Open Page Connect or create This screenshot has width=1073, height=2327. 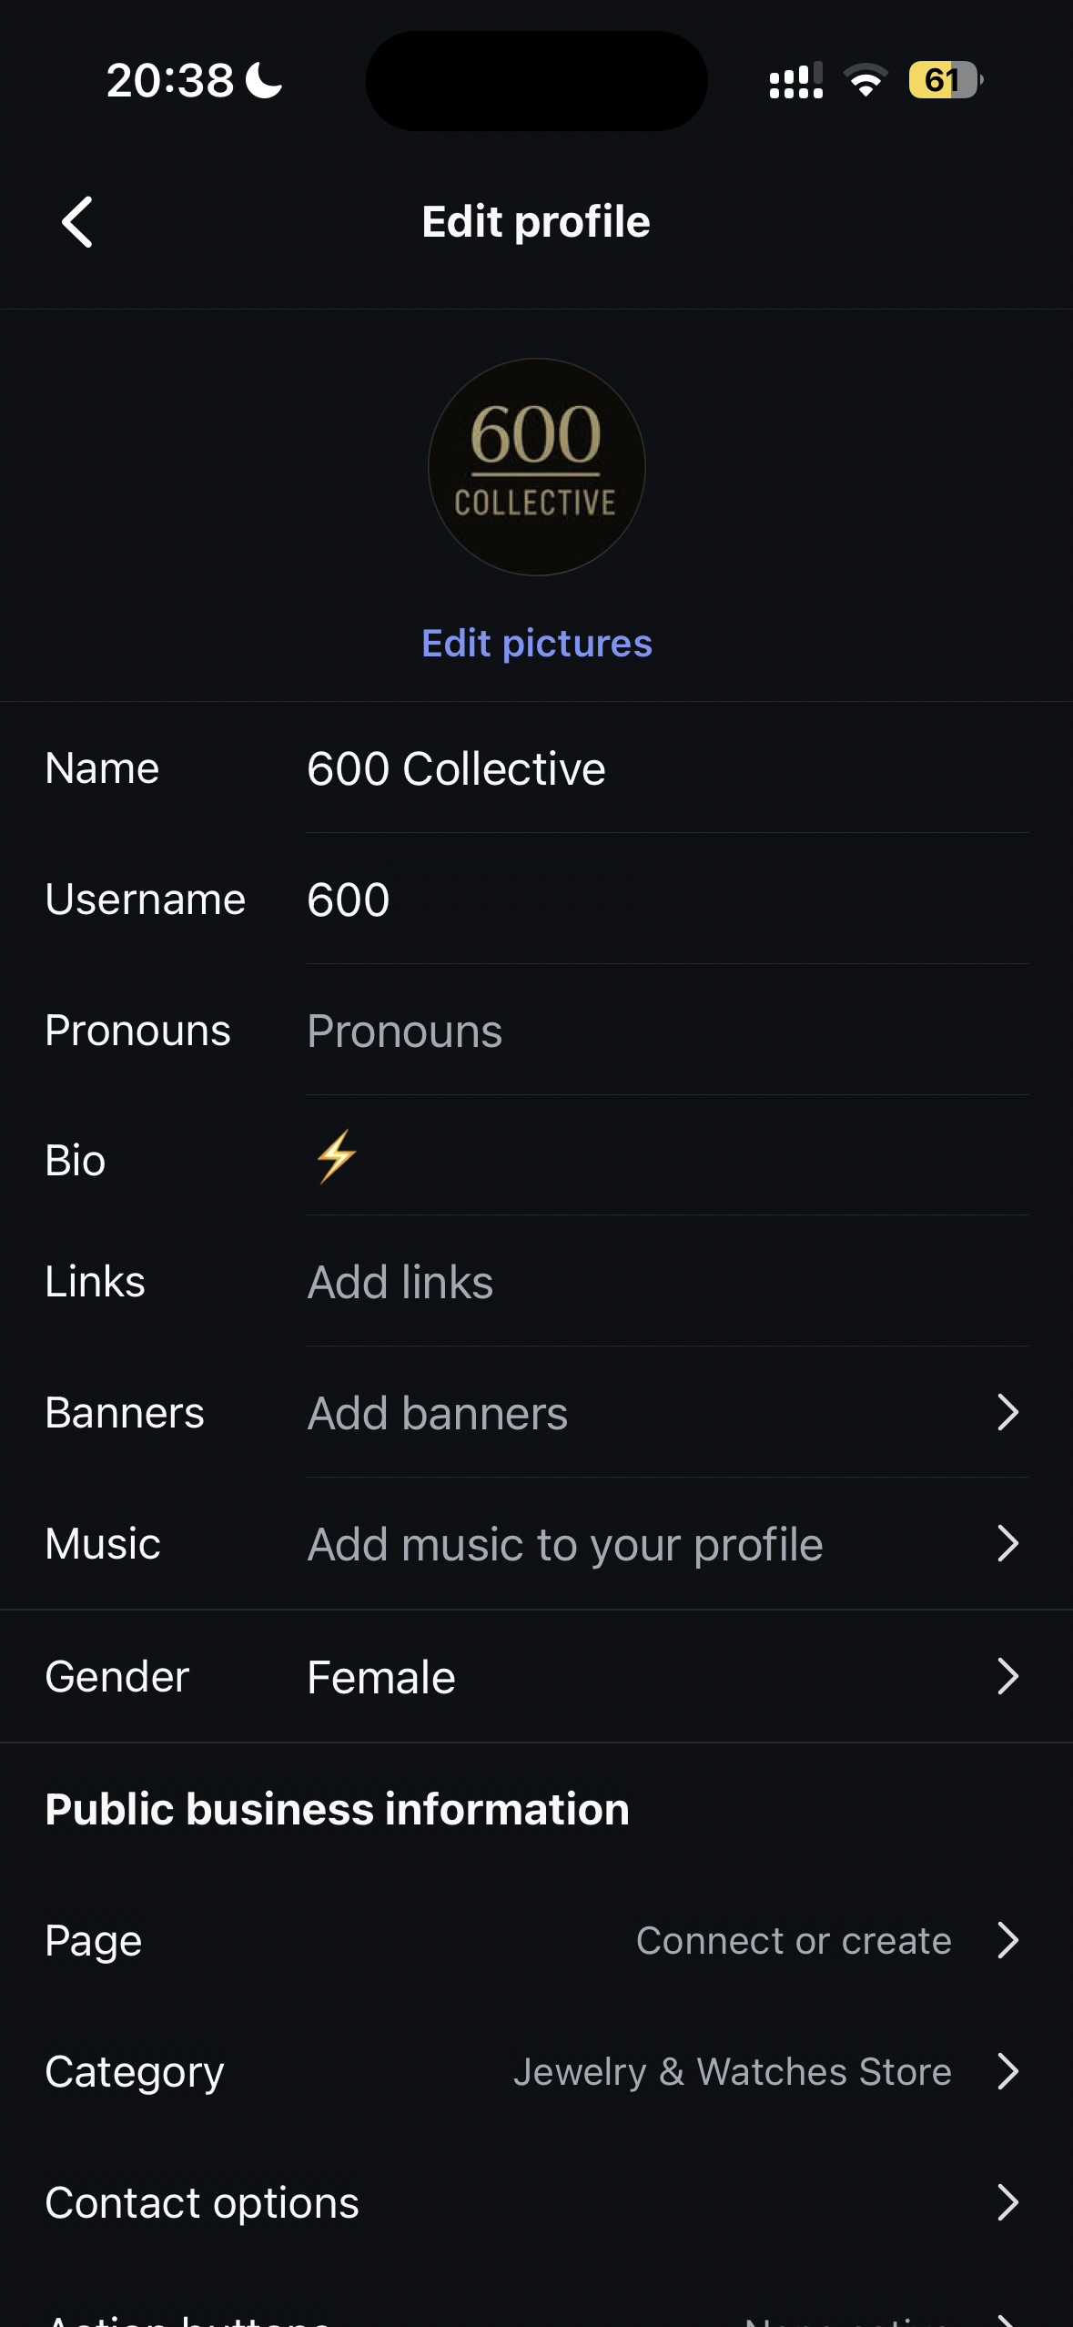(x=794, y=1941)
